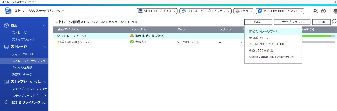337x111 pixels.
Task: Select 新規ストレージプール from the menu
Action: click(x=264, y=32)
